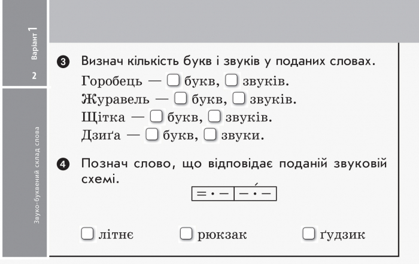Select the letters box for Щітка
The height and width of the screenshot is (264, 419).
156,116
